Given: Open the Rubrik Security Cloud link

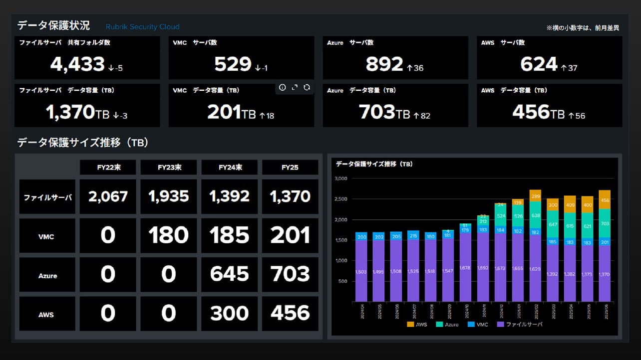Looking at the screenshot, I should (142, 27).
